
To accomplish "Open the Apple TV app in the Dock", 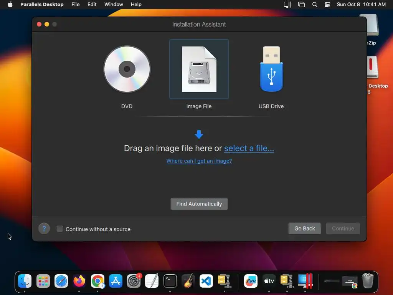I will point(269,281).
